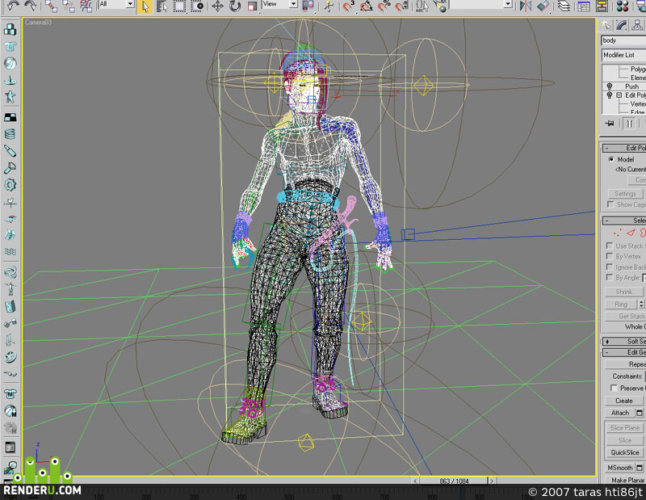
Task: Open the Hierarchy panel tab icon
Action: [x=637, y=26]
